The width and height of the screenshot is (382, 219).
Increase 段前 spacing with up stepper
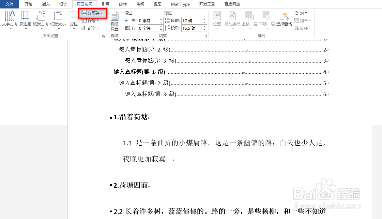pyautogui.click(x=205, y=19)
